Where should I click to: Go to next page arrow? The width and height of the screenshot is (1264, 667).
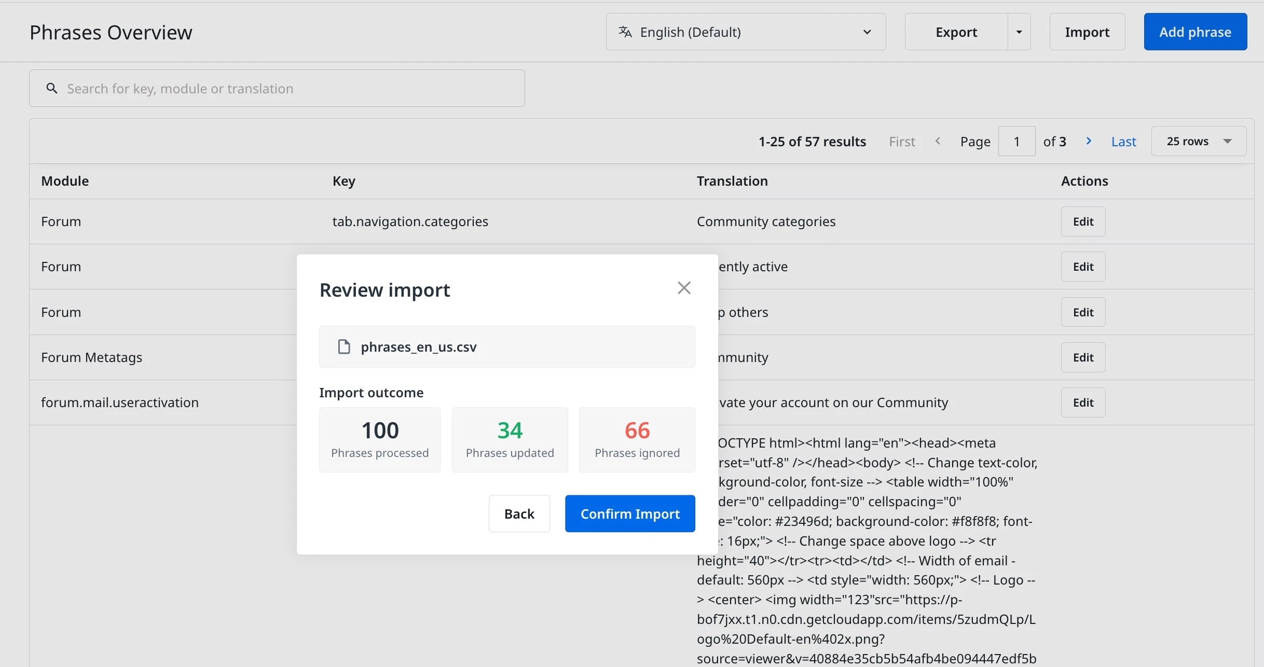click(x=1089, y=141)
